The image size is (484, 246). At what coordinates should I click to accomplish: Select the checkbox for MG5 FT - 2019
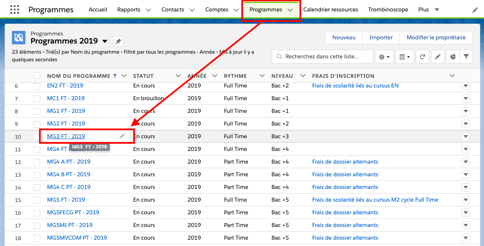(x=37, y=200)
